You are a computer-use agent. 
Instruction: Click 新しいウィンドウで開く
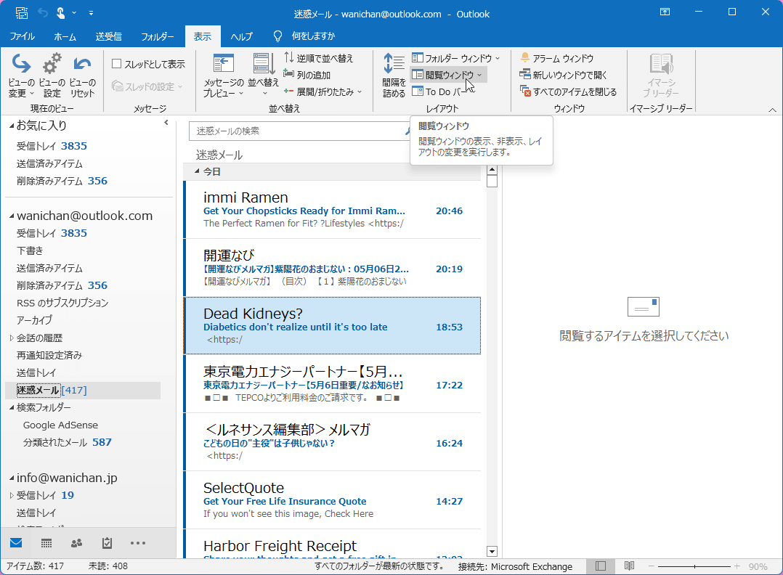click(x=563, y=75)
